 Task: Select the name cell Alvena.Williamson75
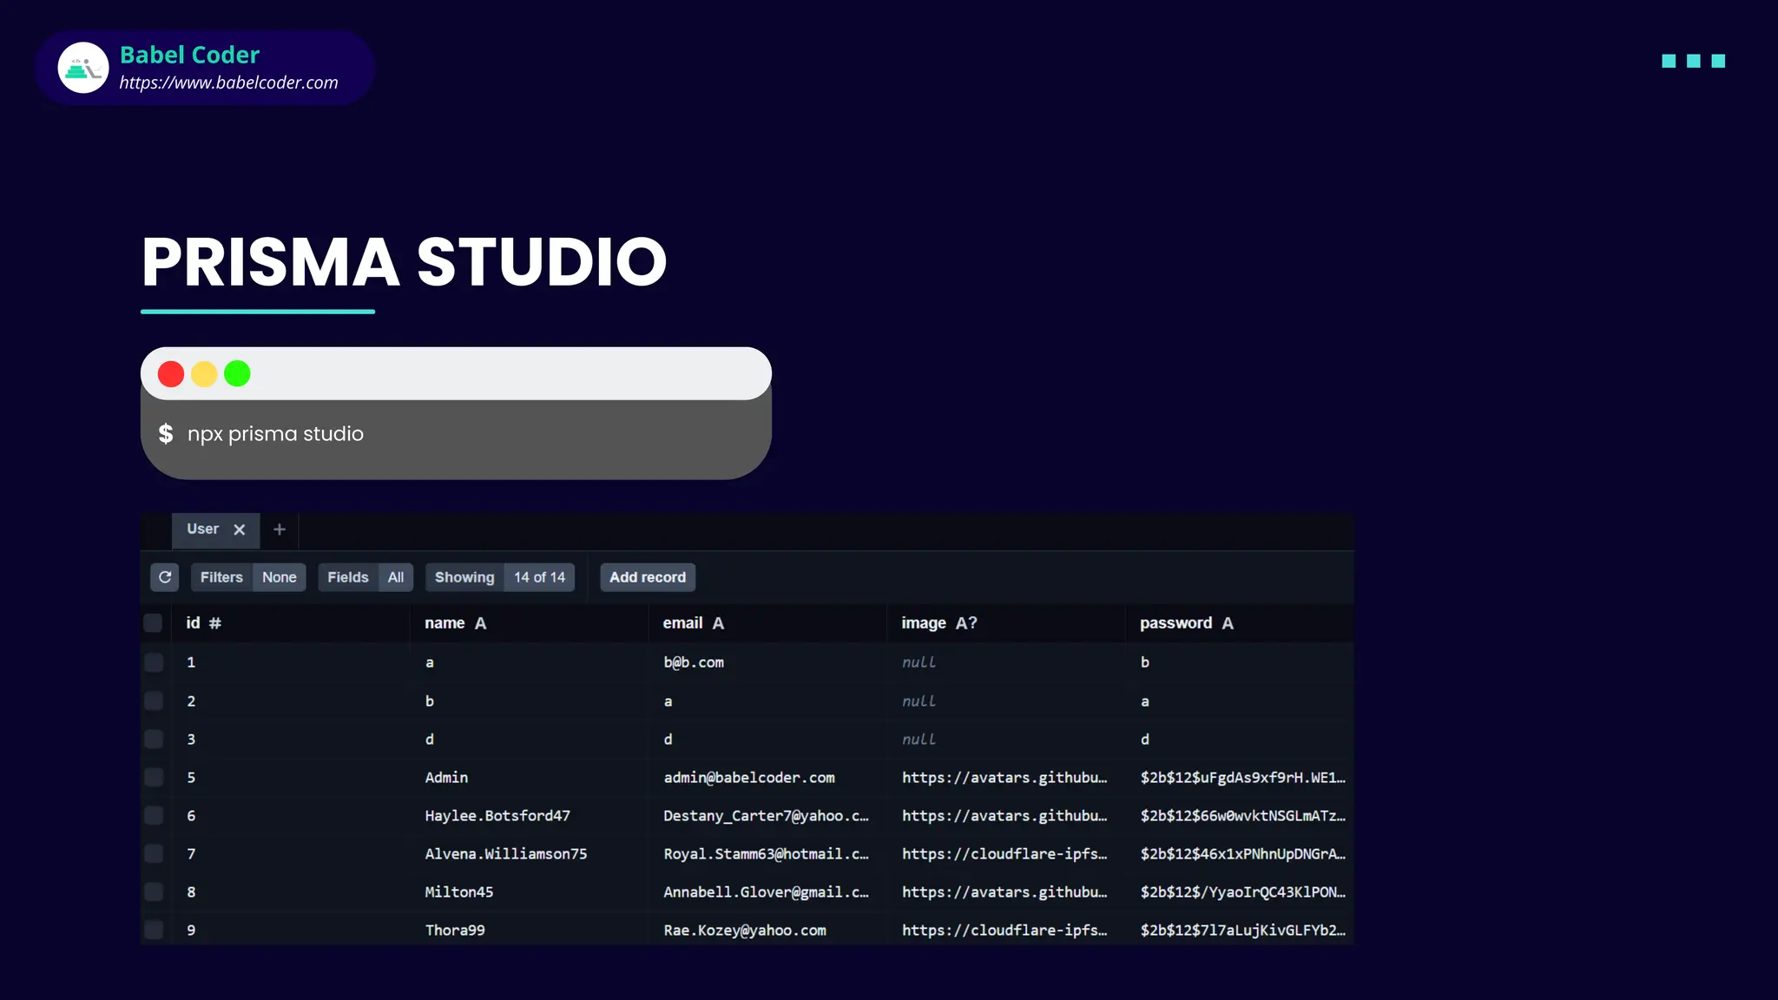pyautogui.click(x=529, y=853)
